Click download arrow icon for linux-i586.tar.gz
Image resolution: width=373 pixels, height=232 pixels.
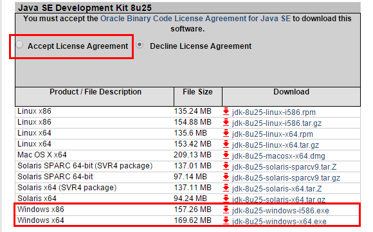pyautogui.click(x=226, y=122)
